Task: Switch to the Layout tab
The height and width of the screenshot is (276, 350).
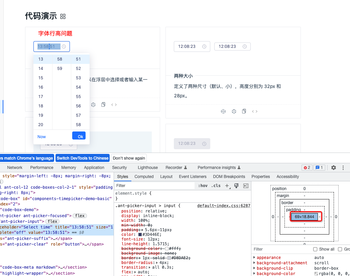Action: (166, 177)
